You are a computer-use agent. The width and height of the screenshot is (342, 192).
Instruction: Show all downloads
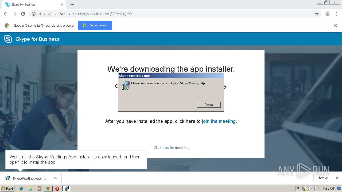pyautogui.click(x=322, y=178)
